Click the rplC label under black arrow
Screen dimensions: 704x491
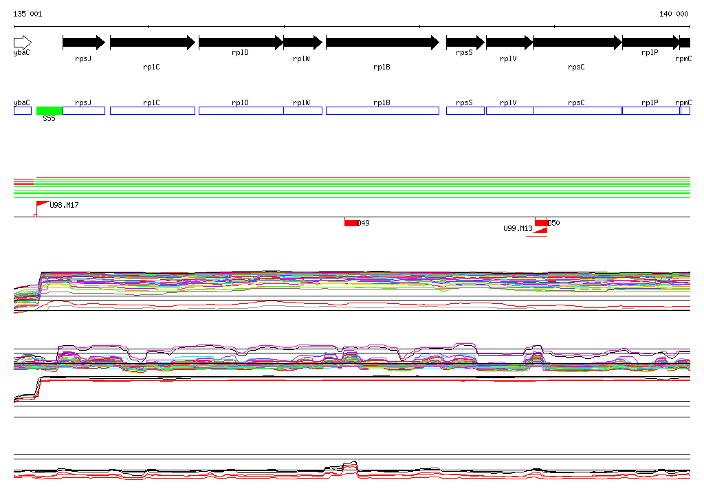[x=151, y=67]
